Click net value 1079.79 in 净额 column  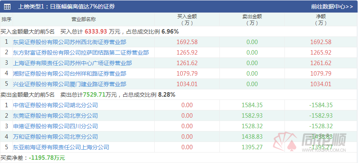tap(321, 74)
